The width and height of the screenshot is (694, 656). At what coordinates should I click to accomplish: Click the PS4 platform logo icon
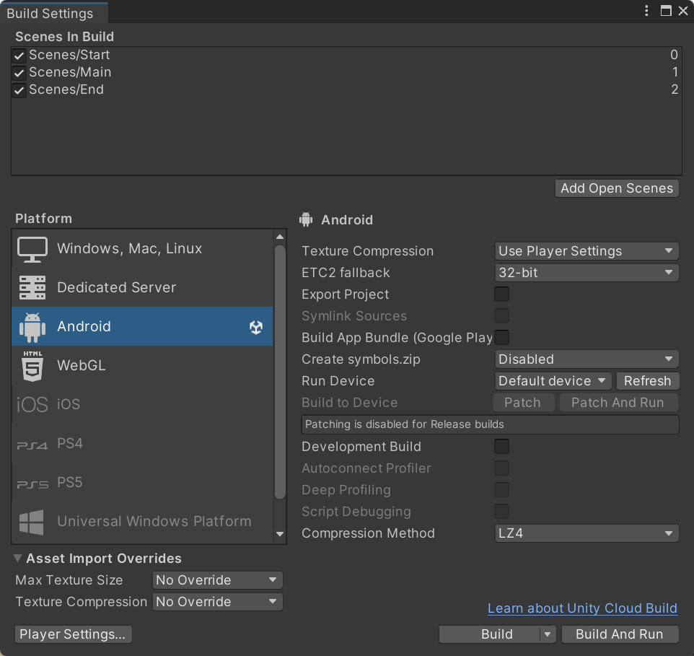[32, 445]
